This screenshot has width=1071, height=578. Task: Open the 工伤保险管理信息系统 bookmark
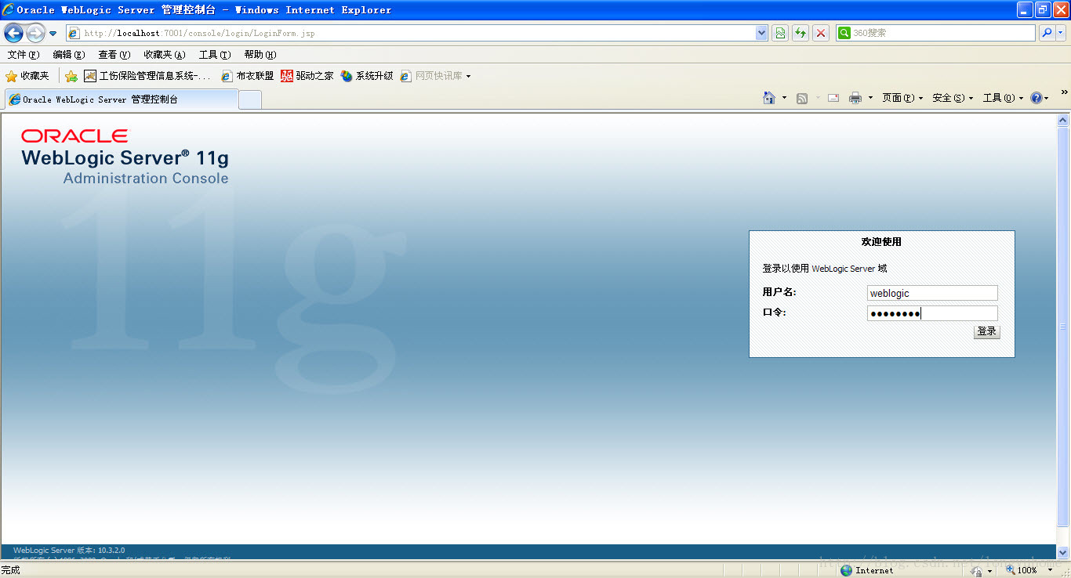[147, 76]
